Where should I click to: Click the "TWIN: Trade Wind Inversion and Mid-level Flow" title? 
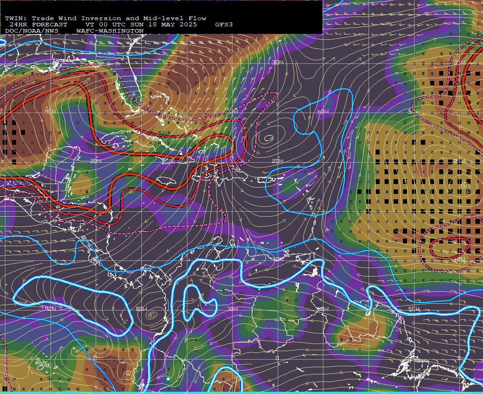point(106,18)
